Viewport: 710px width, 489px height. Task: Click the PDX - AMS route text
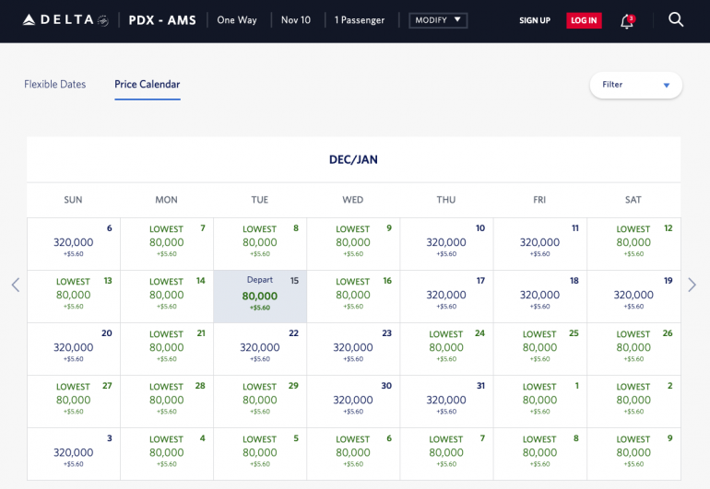[161, 20]
